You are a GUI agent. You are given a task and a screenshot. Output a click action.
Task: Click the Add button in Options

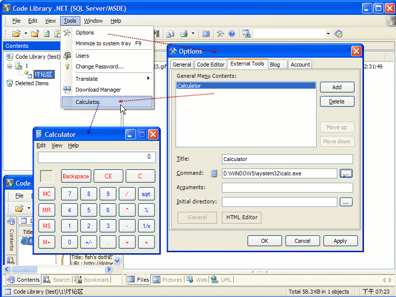(x=337, y=87)
